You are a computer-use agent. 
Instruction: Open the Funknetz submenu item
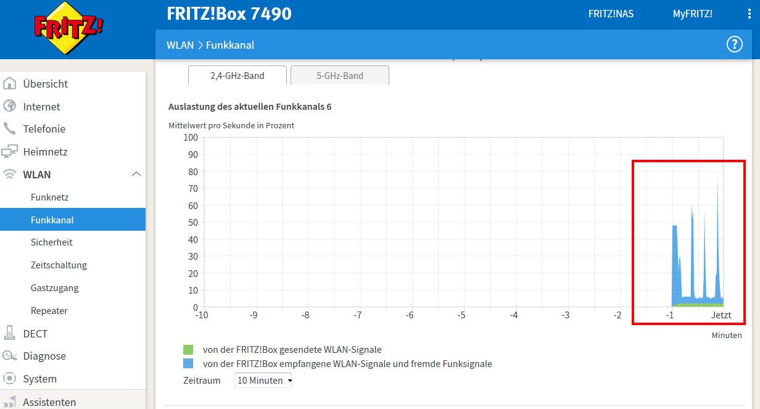click(49, 197)
